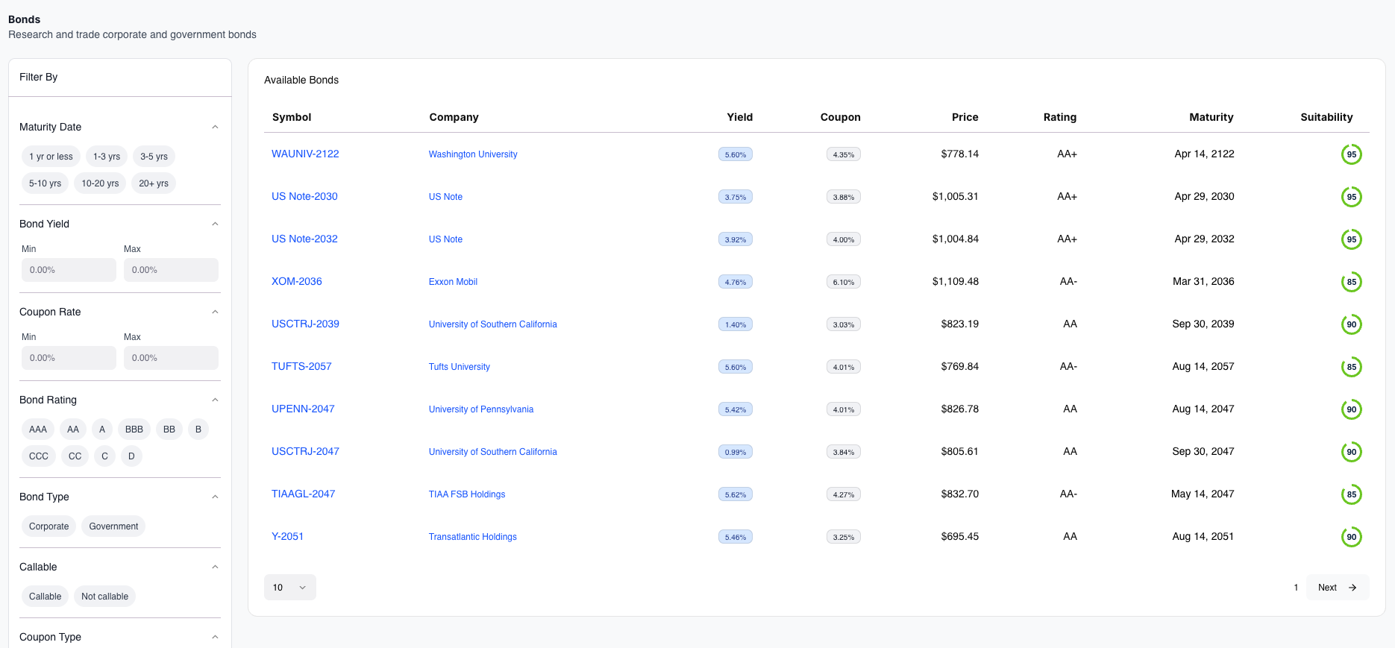
Task: Click page number 1 in pagination
Action: point(1296,588)
